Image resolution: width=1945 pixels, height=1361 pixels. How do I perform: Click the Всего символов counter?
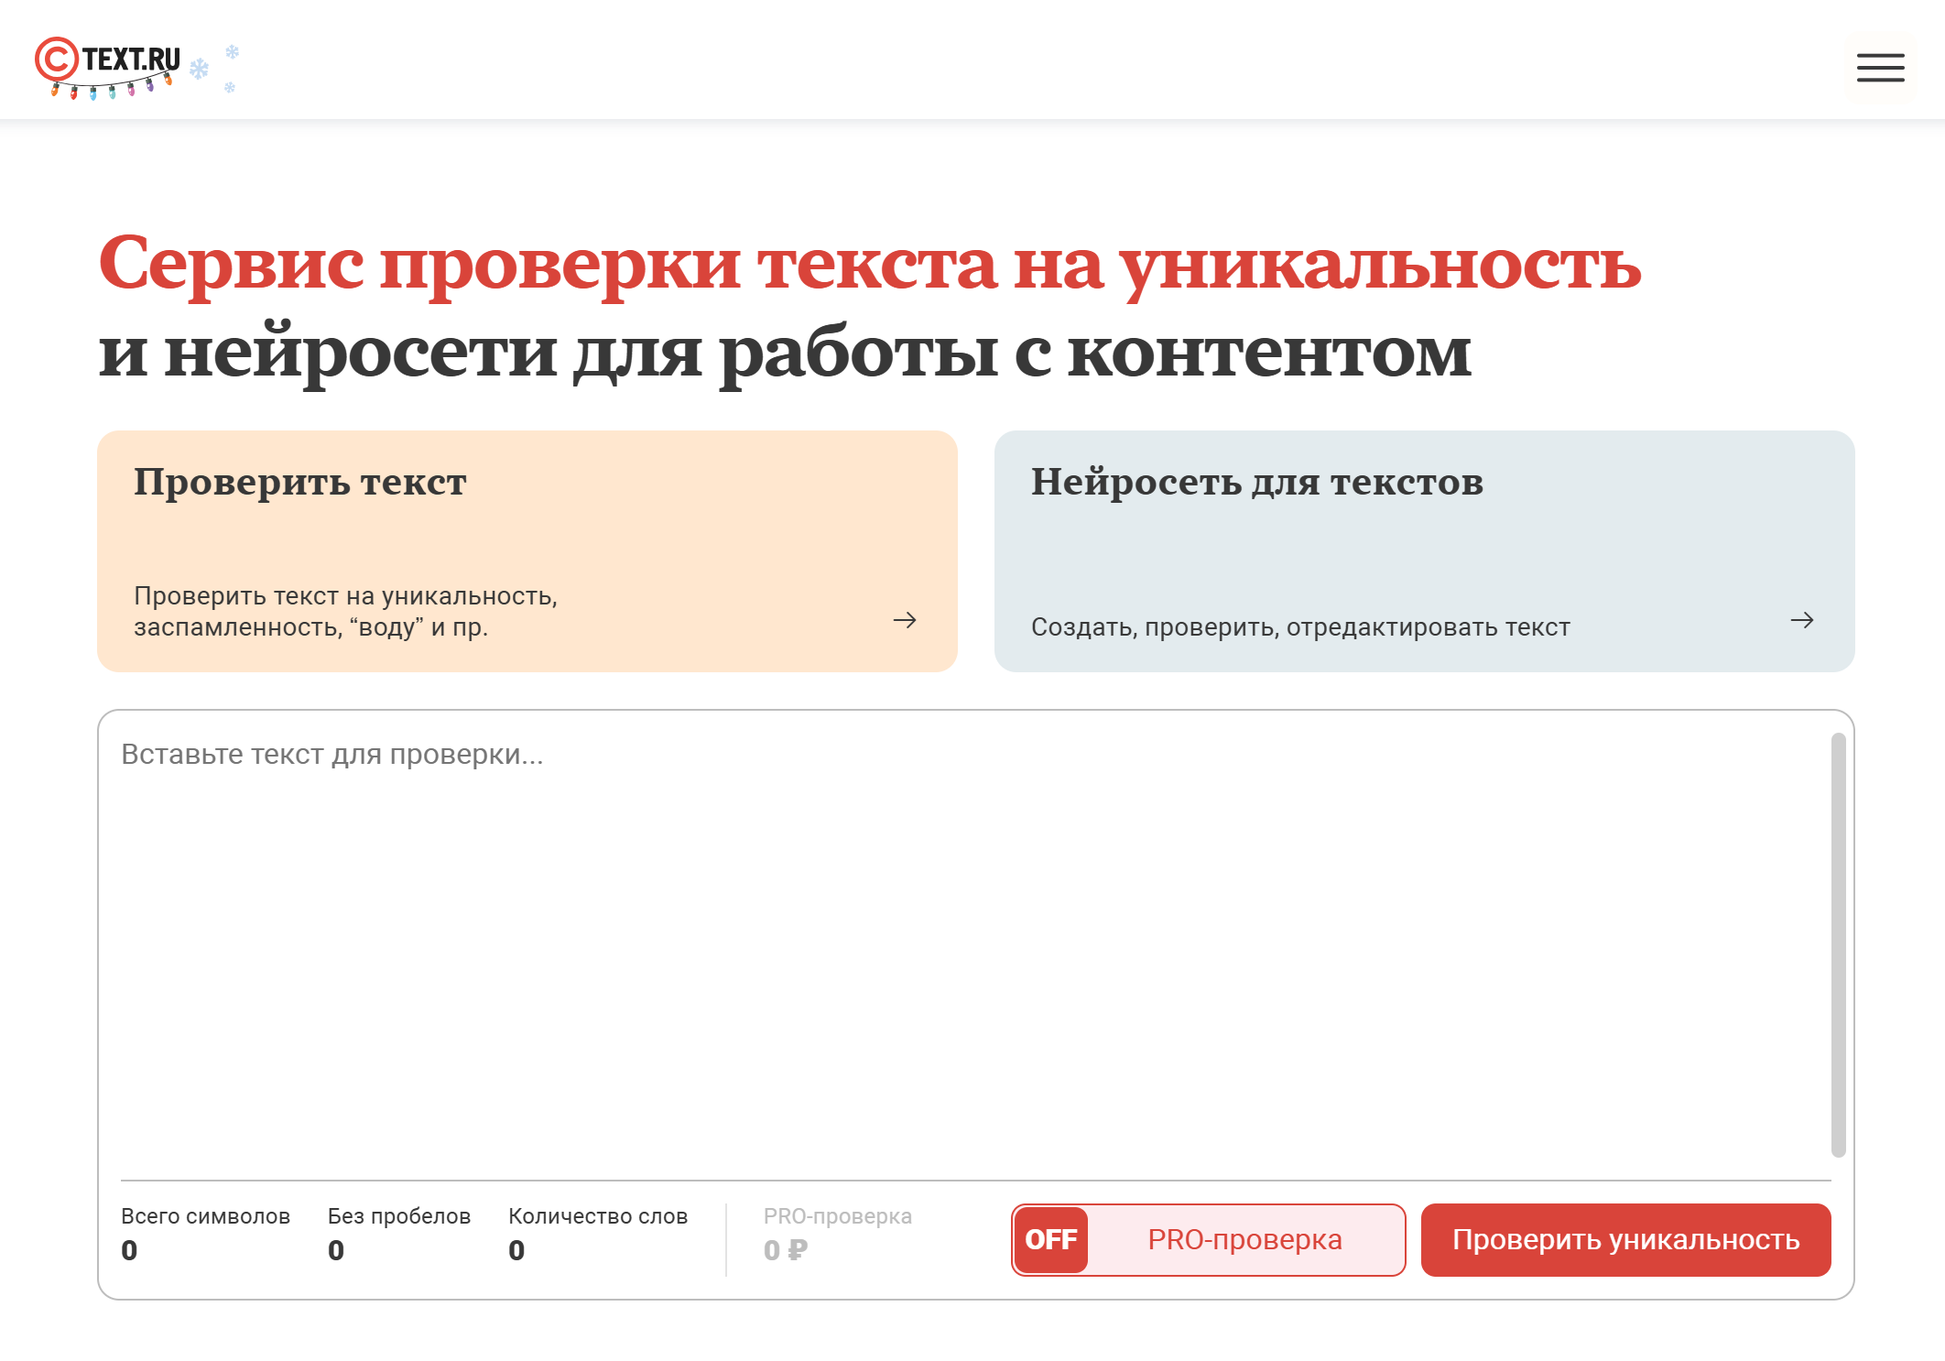click(x=205, y=1233)
